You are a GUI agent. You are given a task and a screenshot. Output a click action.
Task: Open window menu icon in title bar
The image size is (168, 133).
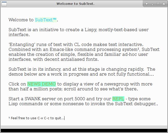click(x=4, y=4)
